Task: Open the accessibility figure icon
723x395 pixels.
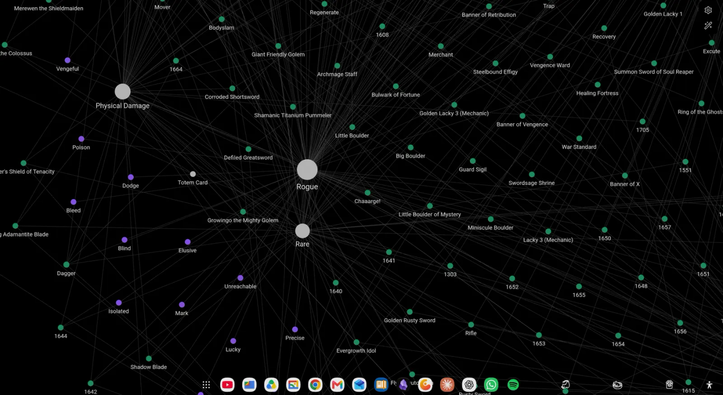Action: click(709, 385)
